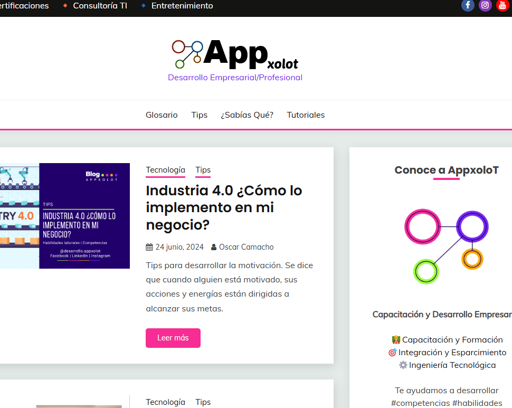512x408 pixels.
Task: Open the YouTube social icon
Action: pyautogui.click(x=502, y=6)
